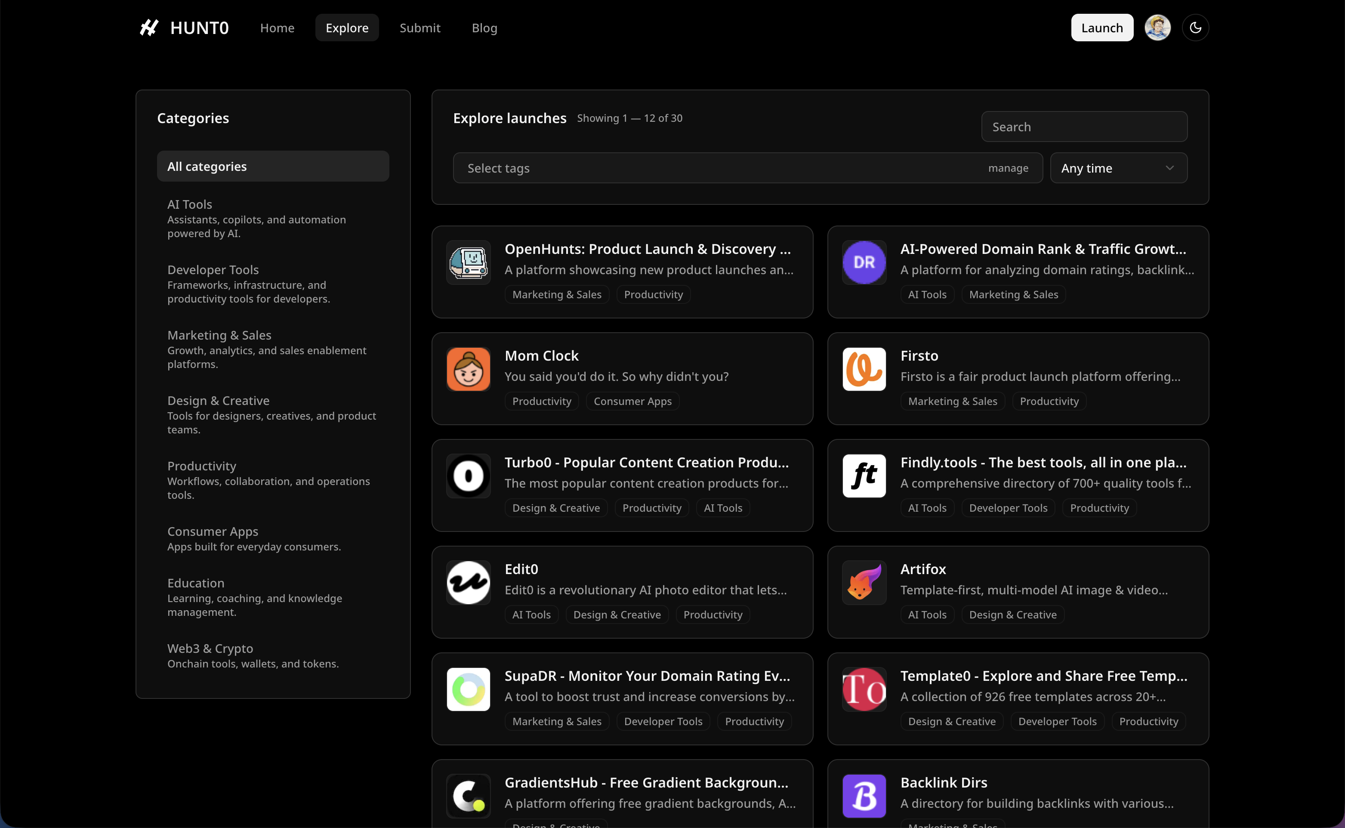Screen dimensions: 1345x828
Task: Click the Turbo0 product icon
Action: 468,476
